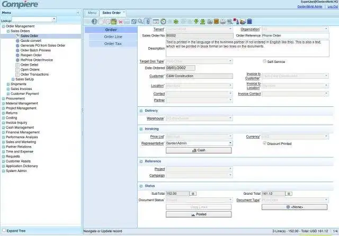The width and height of the screenshot is (339, 236).
Task: Open the Contact dropdown
Action: 230,94
